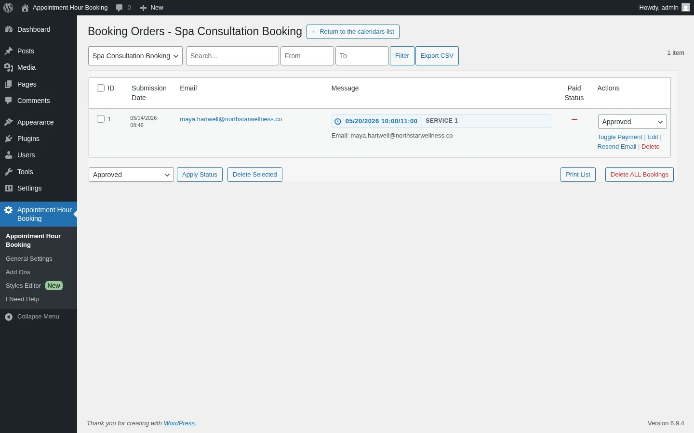Click the From date field
Viewport: 694px width, 433px height.
click(307, 56)
